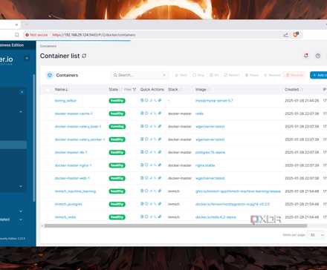Viewport: 327px width, 270px height.
Task: Open the immich_redis container link
Action: (65, 217)
